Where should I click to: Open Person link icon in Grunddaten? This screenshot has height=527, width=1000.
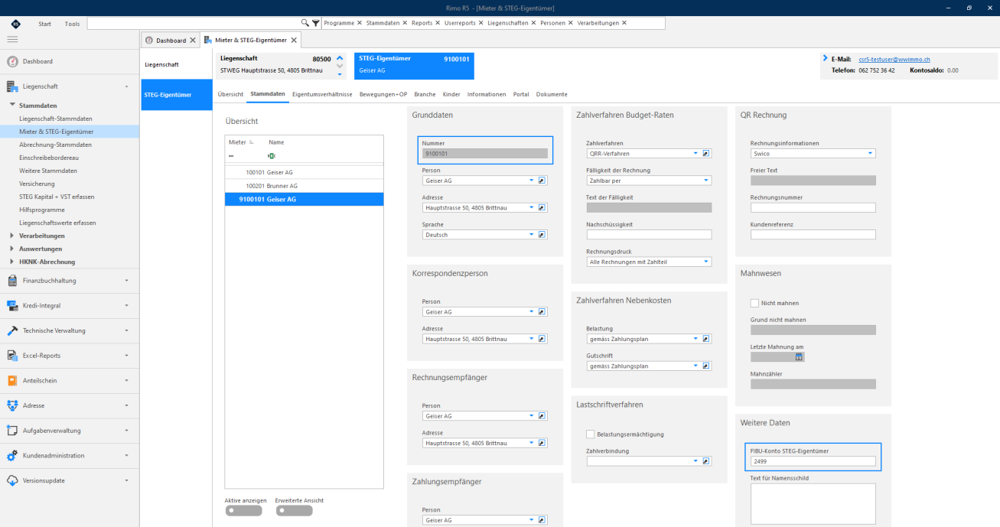tap(542, 181)
